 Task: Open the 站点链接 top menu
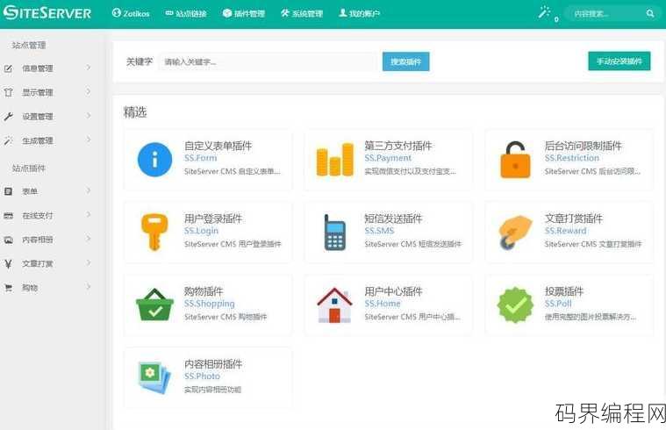pos(186,13)
